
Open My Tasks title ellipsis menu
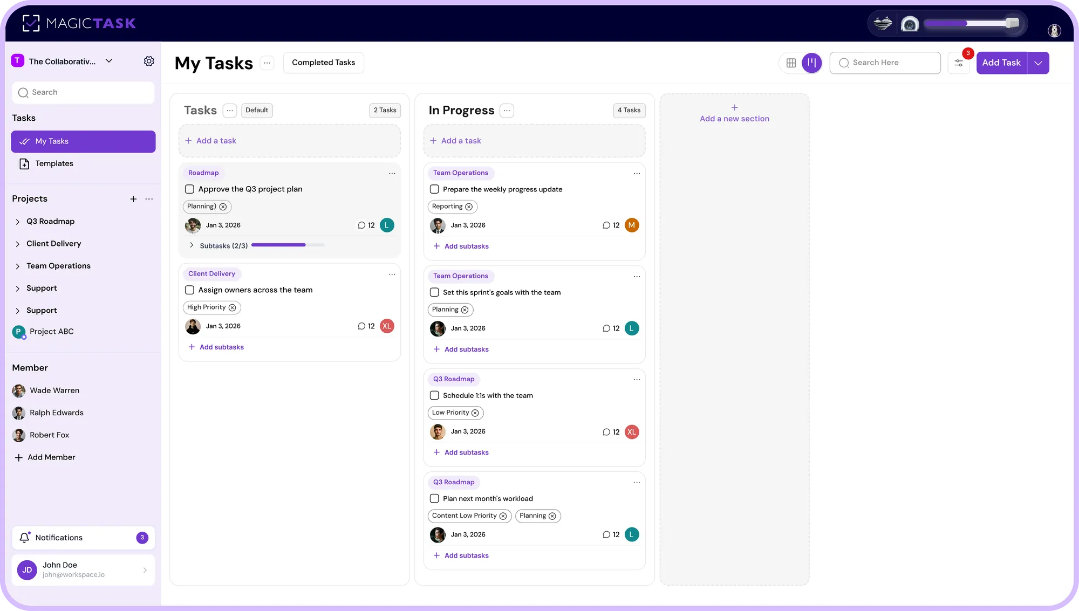(267, 63)
